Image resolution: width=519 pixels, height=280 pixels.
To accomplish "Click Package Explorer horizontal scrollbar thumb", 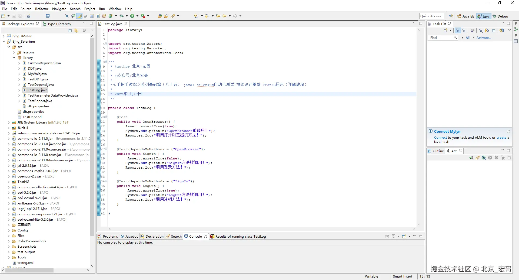I will (29, 270).
